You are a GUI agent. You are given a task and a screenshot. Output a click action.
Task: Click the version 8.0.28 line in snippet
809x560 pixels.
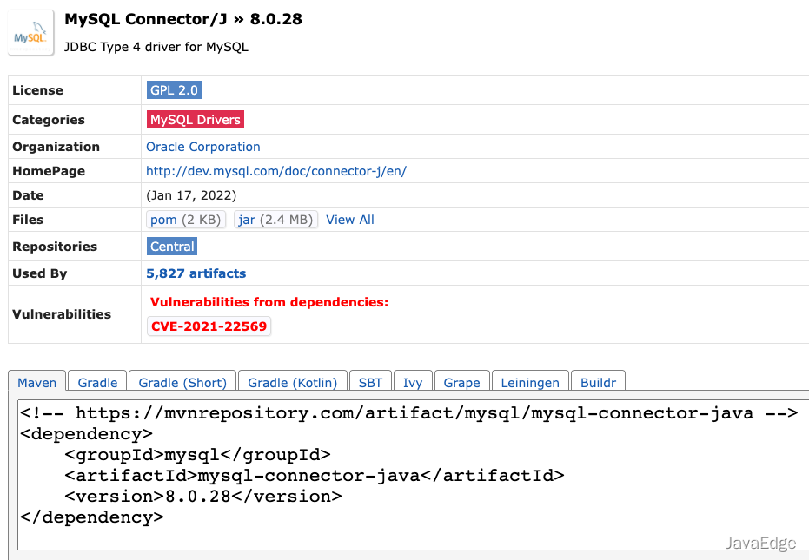tap(203, 497)
